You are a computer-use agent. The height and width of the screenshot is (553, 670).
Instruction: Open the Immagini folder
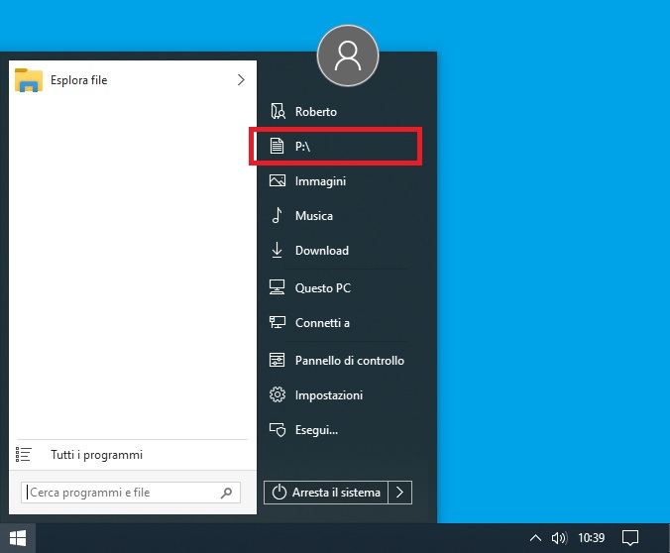pyautogui.click(x=320, y=181)
